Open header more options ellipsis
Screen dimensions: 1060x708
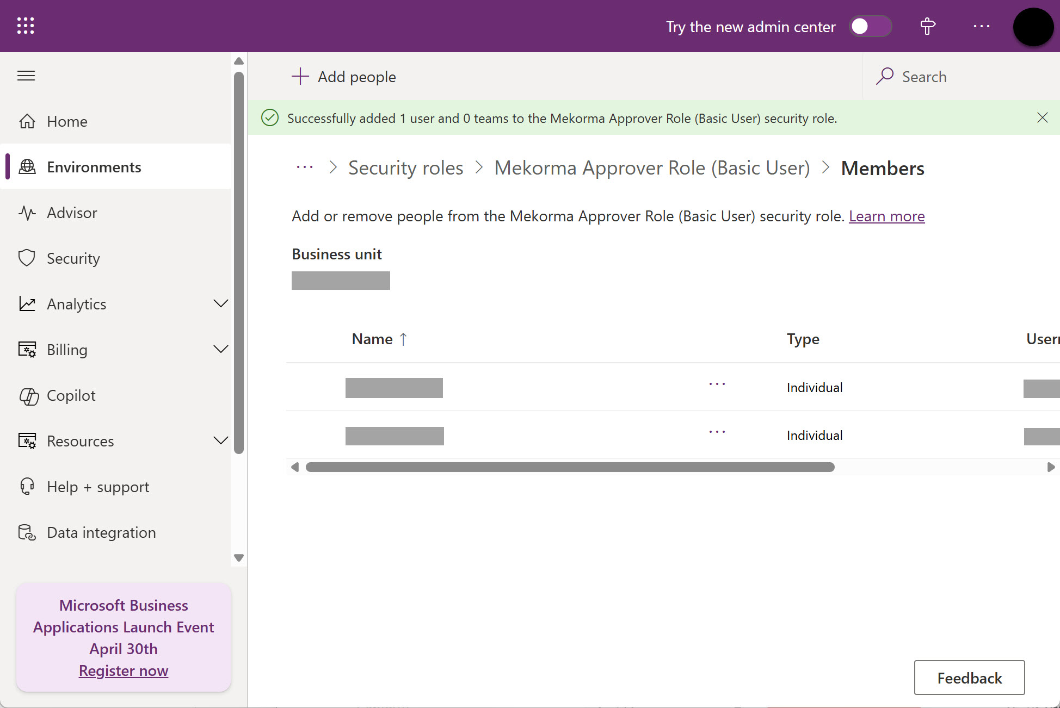click(981, 26)
